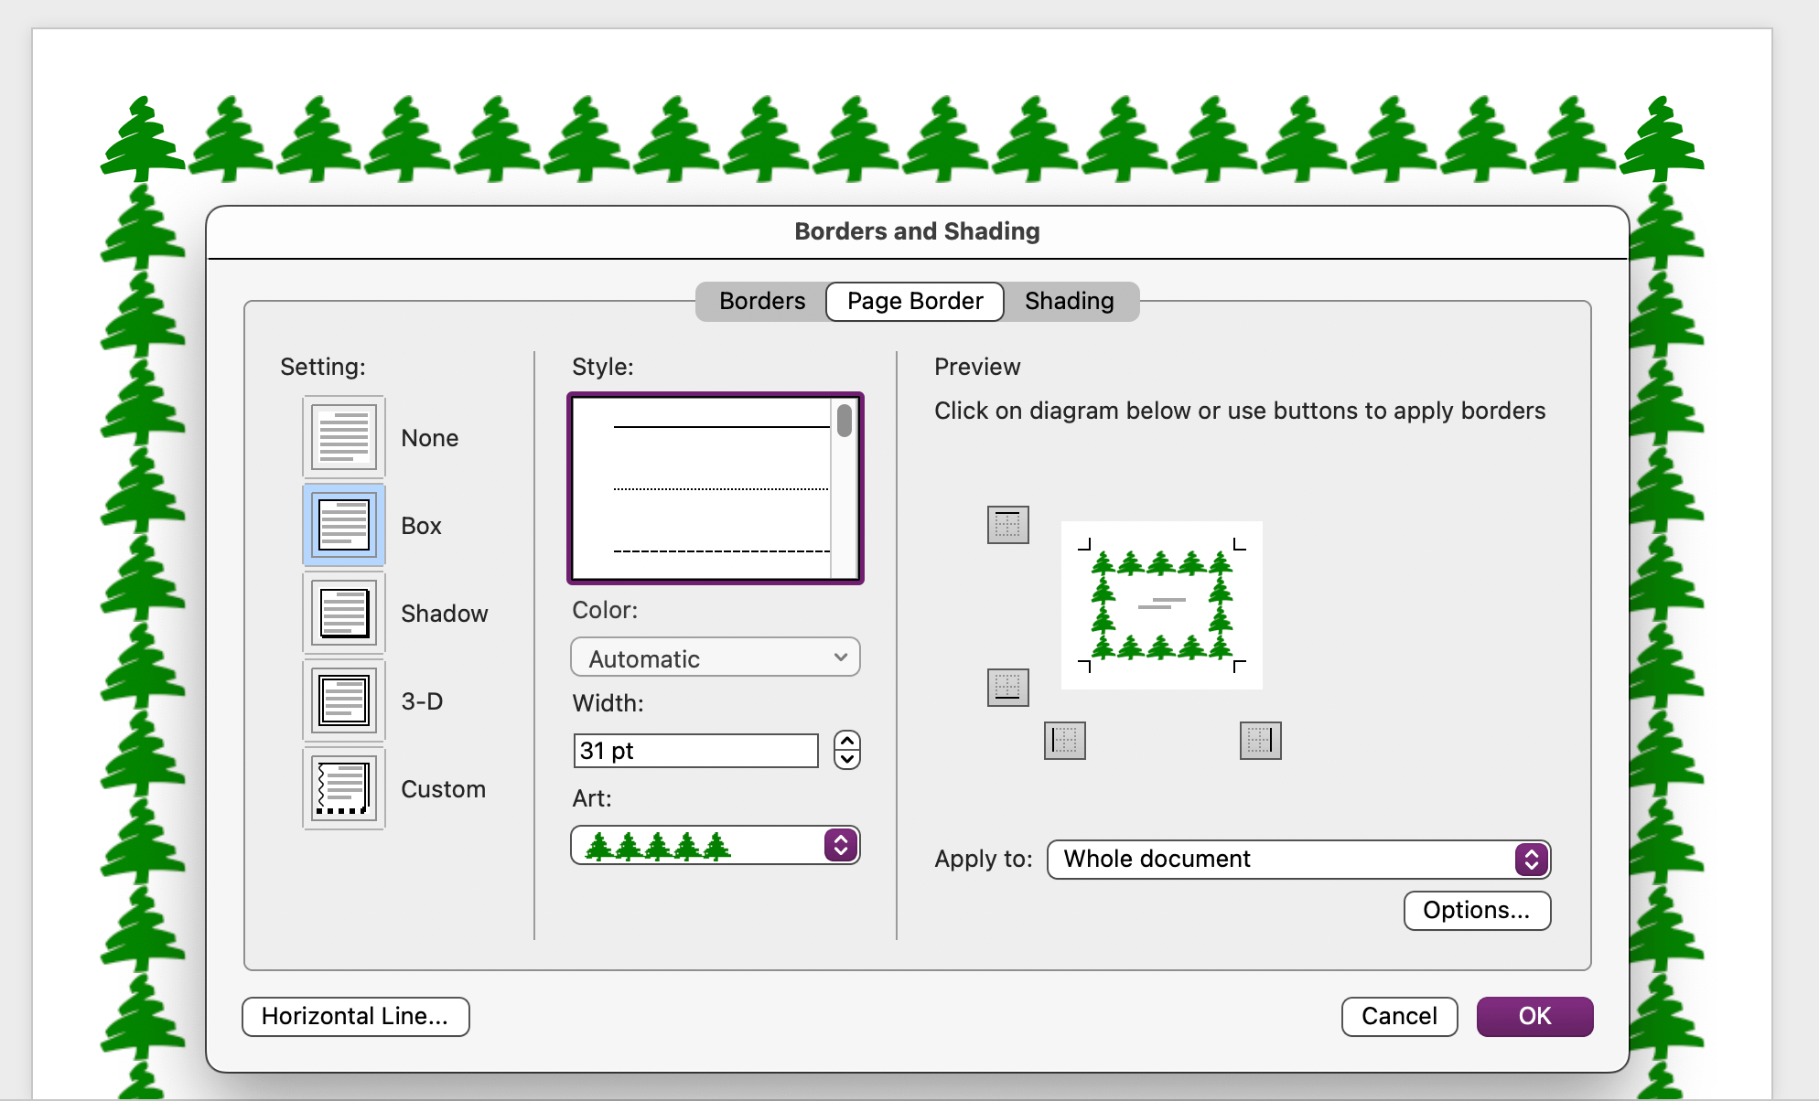1819x1101 pixels.
Task: Expand the Apply to Whole document dropdown
Action: 1297,859
